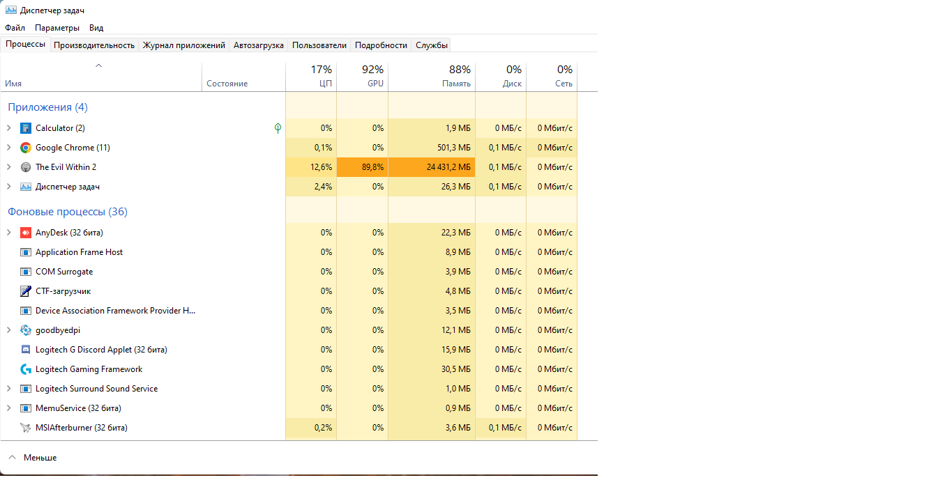The width and height of the screenshot is (938, 480).
Task: Expand Logitech Surround Sound Service group
Action: coord(8,389)
